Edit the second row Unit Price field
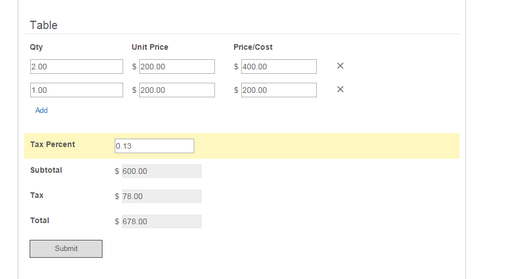This screenshot has width=515, height=279. pyautogui.click(x=177, y=90)
